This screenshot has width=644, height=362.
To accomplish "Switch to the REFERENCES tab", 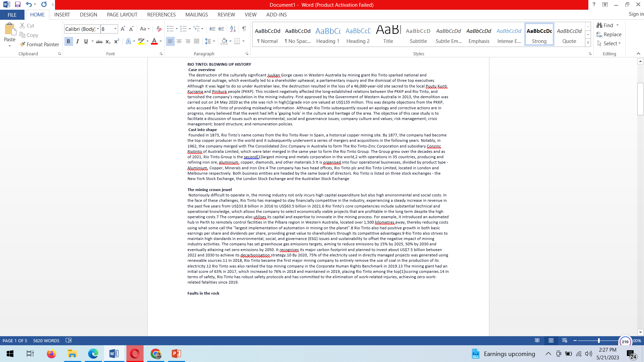I will (x=161, y=15).
